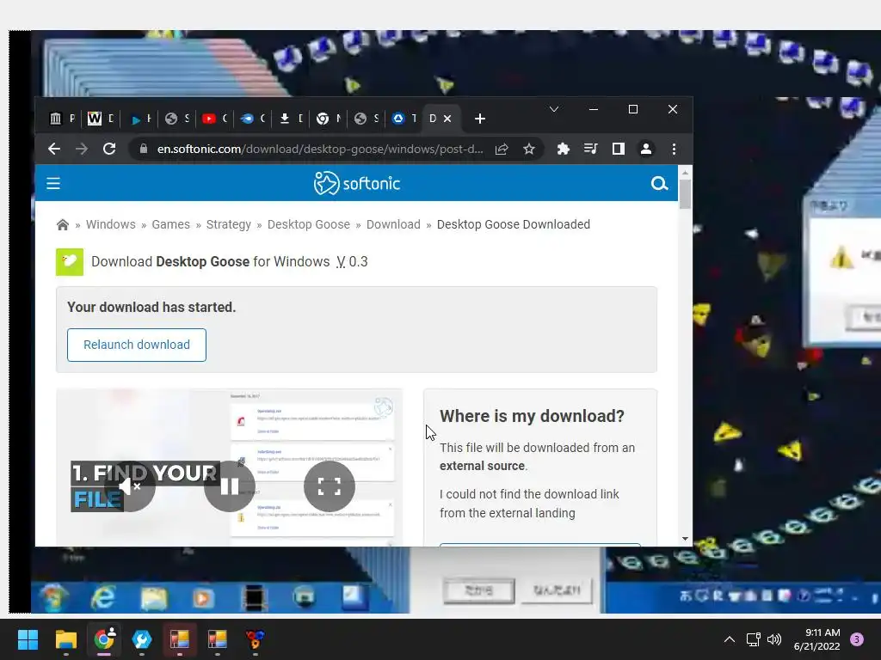Image resolution: width=881 pixels, height=660 pixels.
Task: Click the 'external source' bold text
Action: point(482,466)
